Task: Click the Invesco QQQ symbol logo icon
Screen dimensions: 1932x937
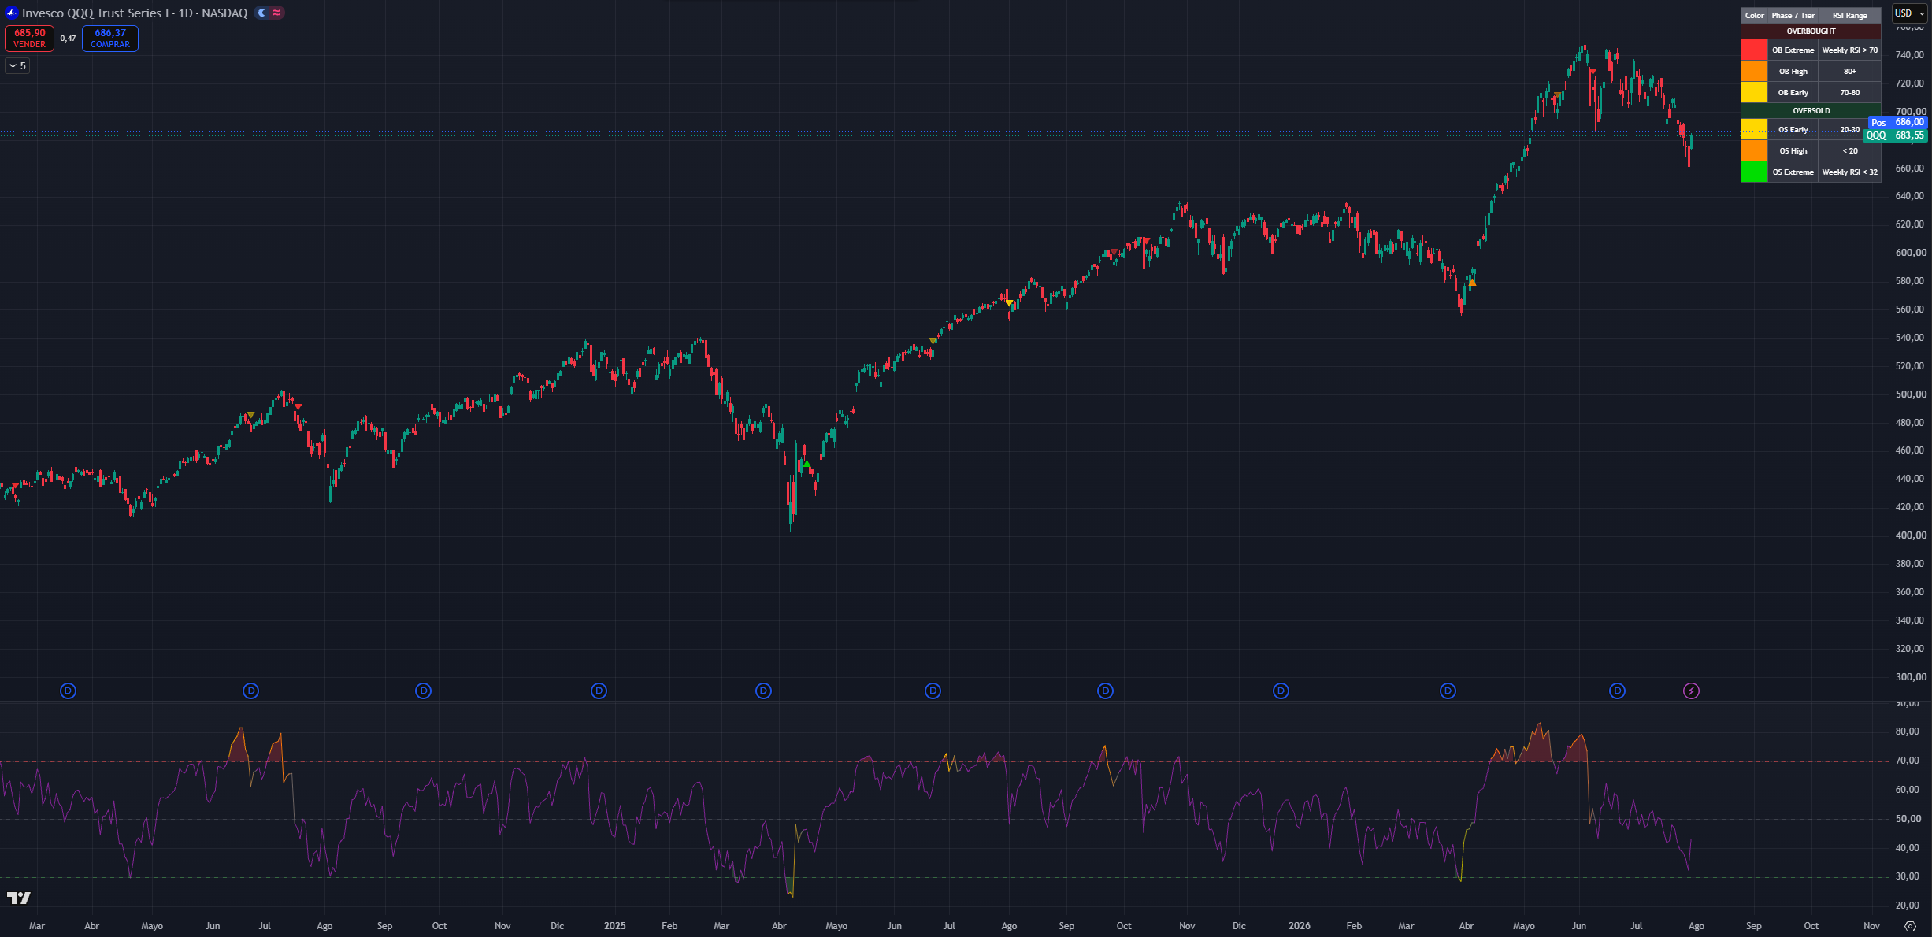Action: click(11, 13)
